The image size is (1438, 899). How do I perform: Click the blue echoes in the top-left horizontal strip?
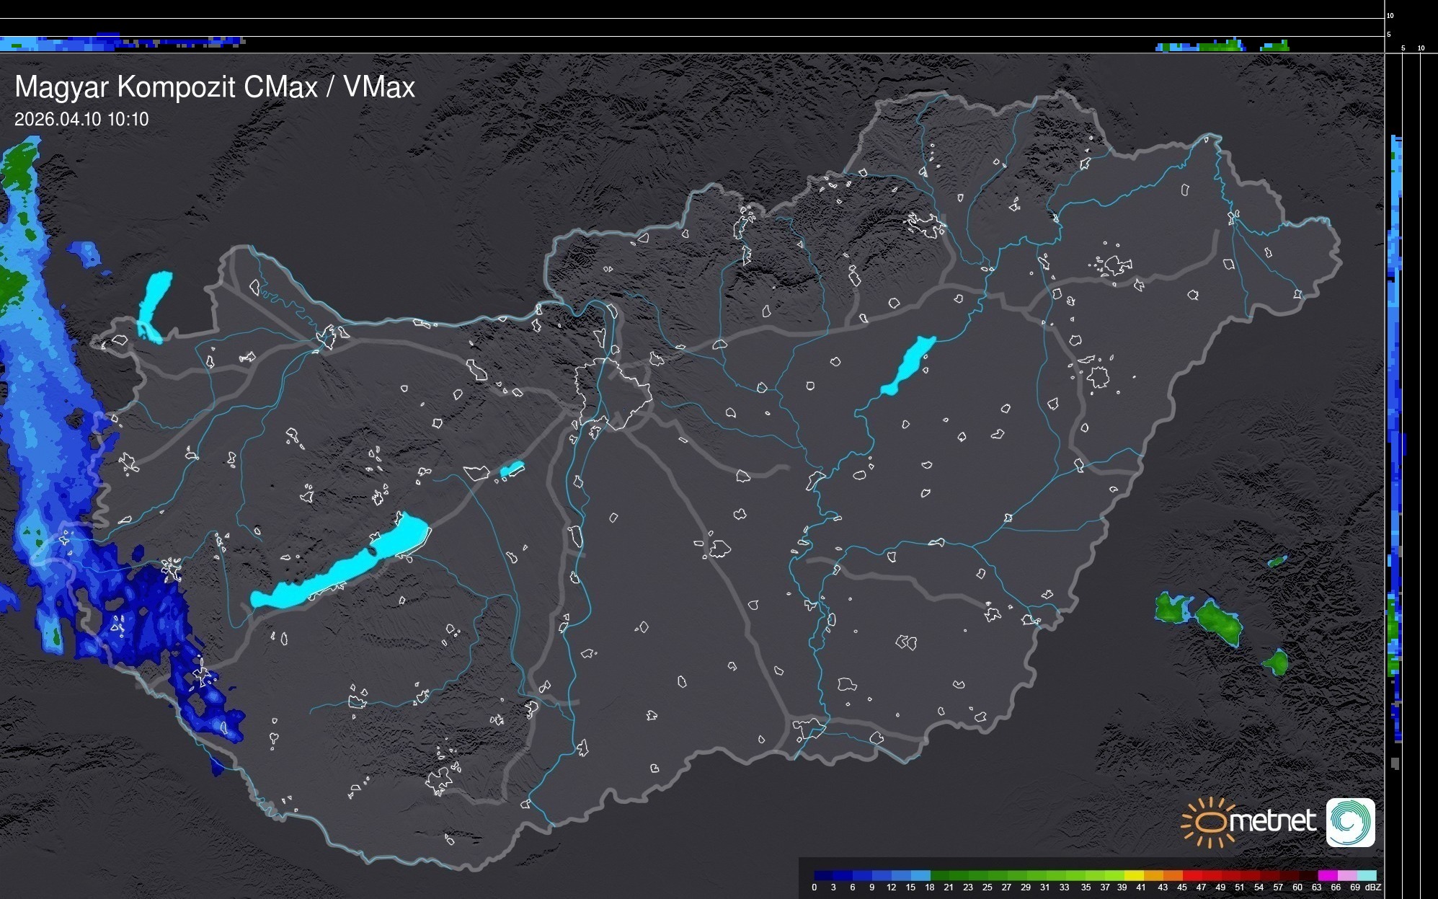pyautogui.click(x=58, y=43)
